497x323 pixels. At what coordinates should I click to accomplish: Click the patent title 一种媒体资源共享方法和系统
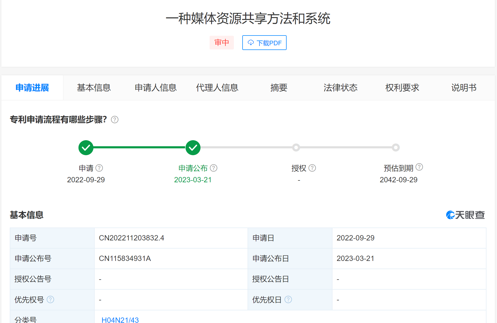click(x=248, y=18)
